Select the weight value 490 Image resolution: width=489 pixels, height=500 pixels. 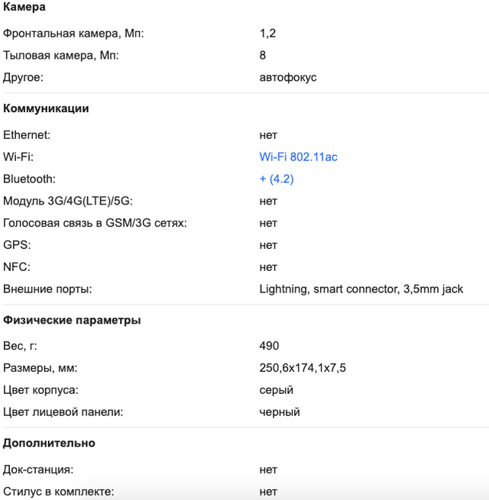pyautogui.click(x=269, y=346)
